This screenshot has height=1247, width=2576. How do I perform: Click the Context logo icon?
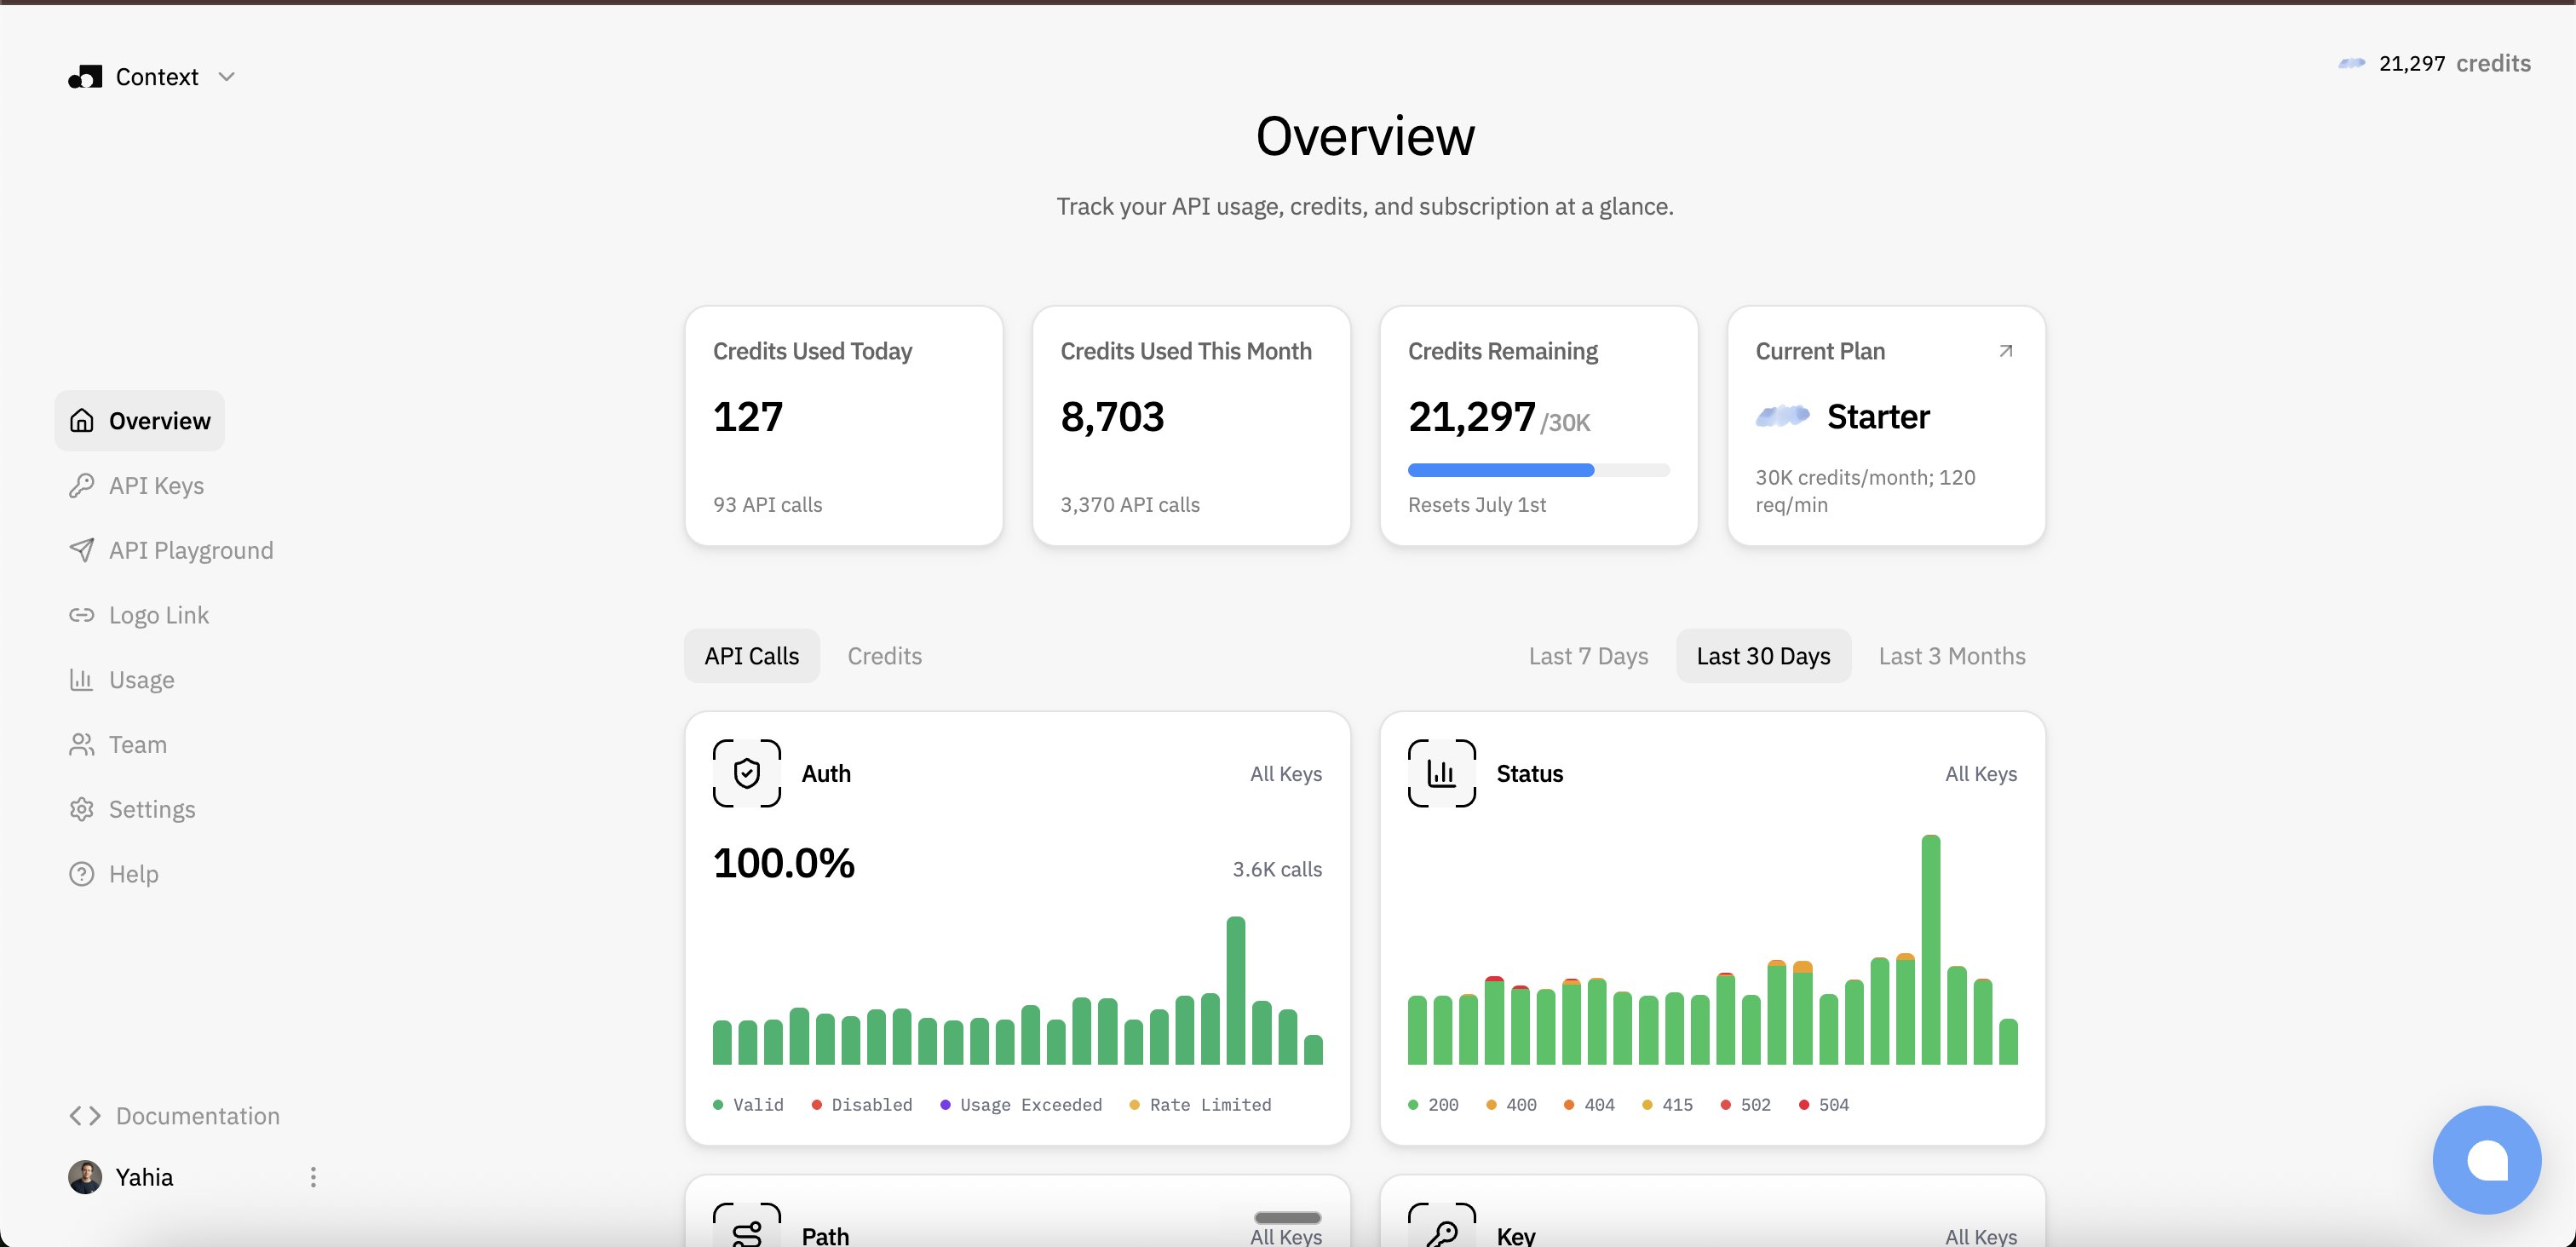click(85, 77)
